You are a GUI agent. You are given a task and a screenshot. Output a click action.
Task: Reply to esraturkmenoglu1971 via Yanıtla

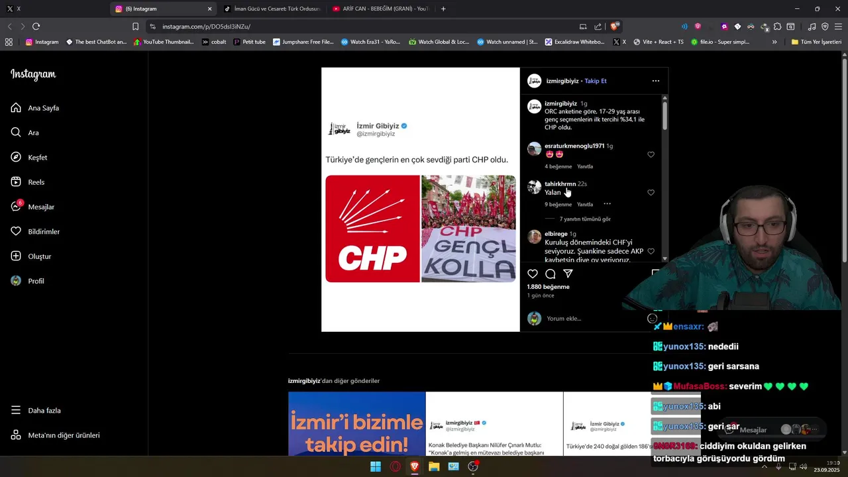pos(585,166)
